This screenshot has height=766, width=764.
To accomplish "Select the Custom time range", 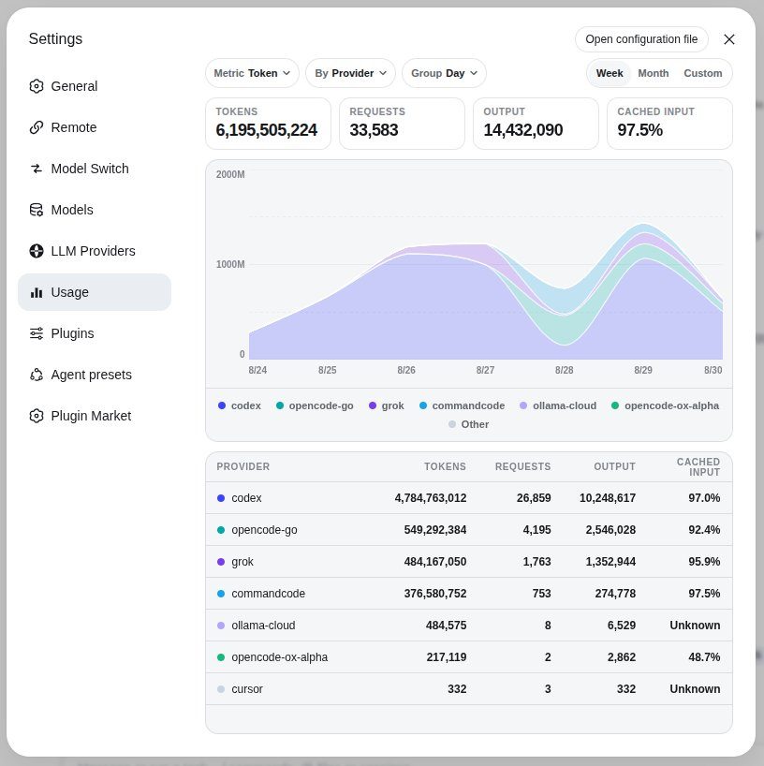I will pos(702,73).
